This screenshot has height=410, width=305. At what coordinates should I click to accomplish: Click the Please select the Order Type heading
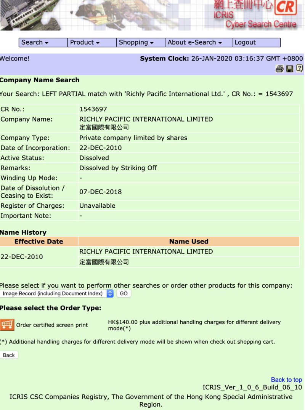(50, 308)
